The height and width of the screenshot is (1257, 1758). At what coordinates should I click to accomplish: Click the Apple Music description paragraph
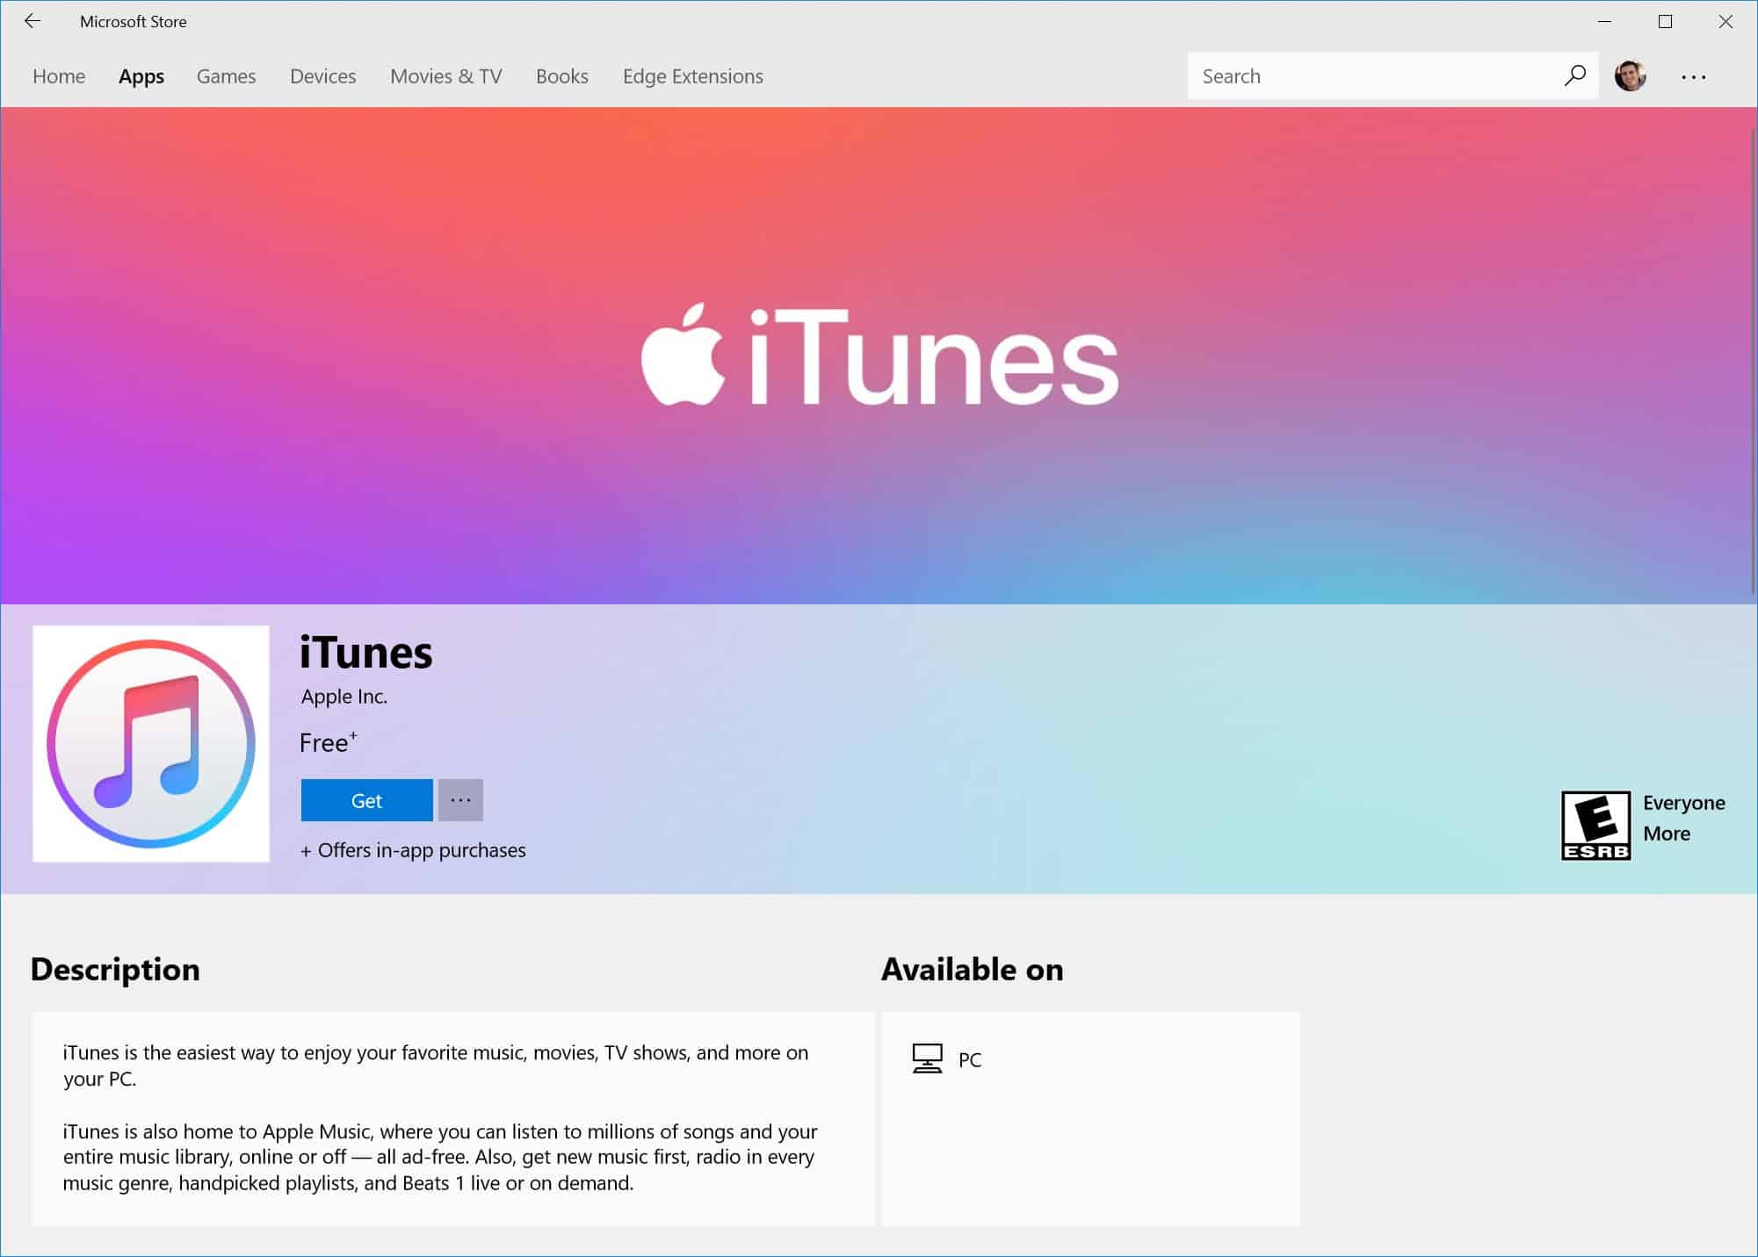pos(440,1157)
